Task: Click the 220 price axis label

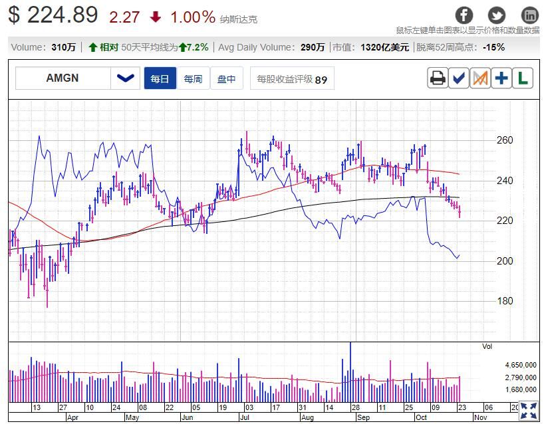Action: tap(505, 220)
